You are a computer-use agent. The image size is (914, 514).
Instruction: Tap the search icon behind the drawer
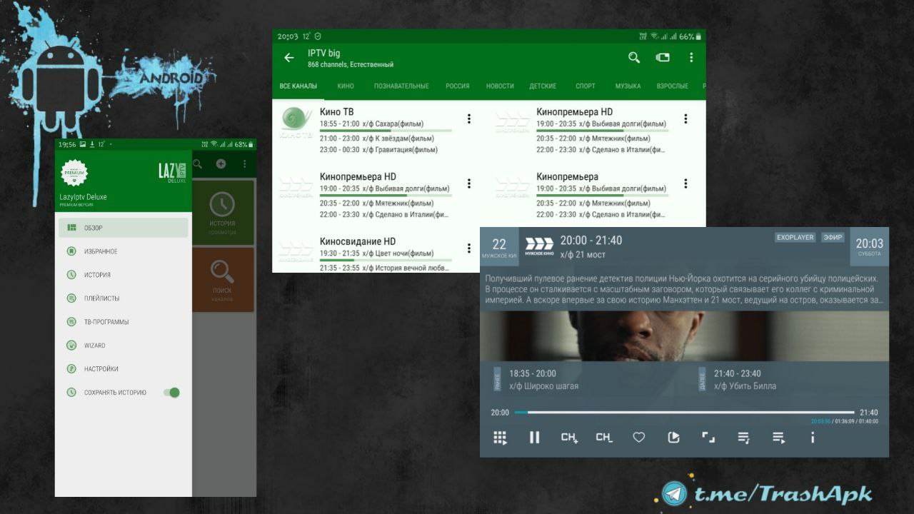pyautogui.click(x=198, y=164)
